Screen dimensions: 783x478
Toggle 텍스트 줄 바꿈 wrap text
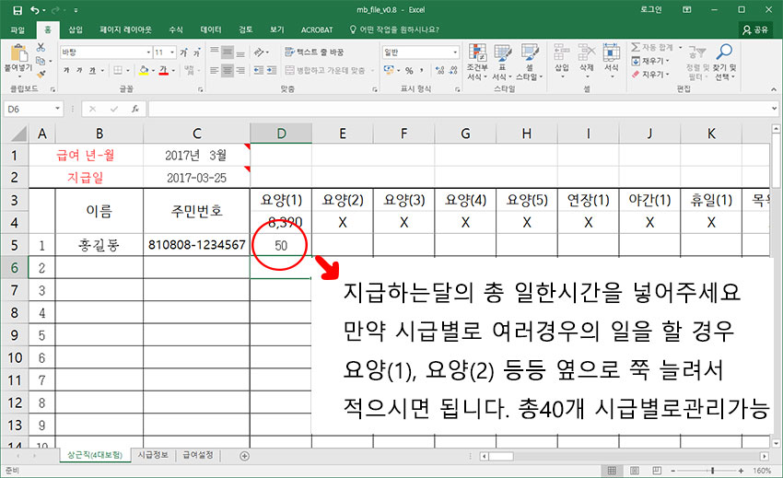tap(312, 52)
